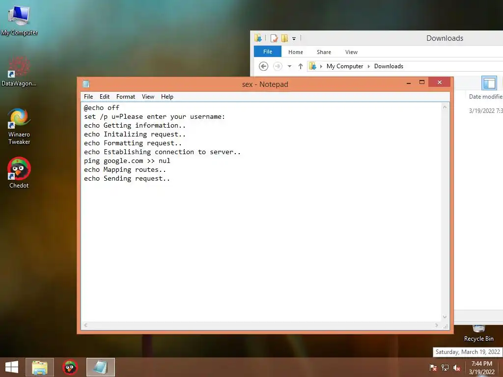Click the folder icon in address bar
Image resolution: width=503 pixels, height=377 pixels.
312,66
